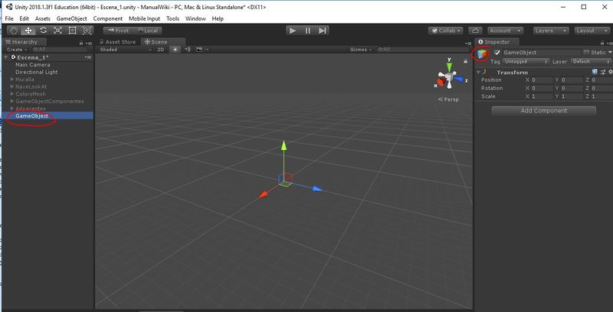Open the Account dropdown
Viewport: 613px width, 312px height.
point(505,31)
